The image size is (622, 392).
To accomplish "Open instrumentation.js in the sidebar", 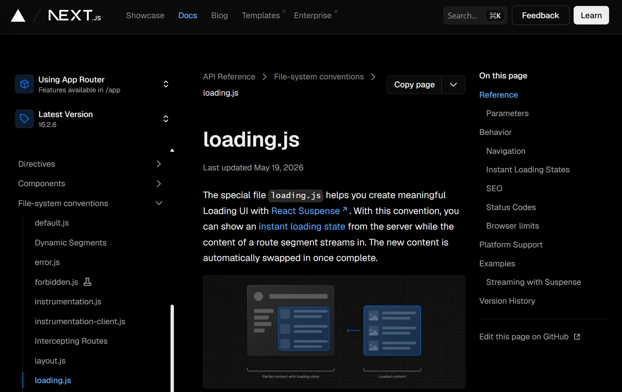I will [x=68, y=302].
